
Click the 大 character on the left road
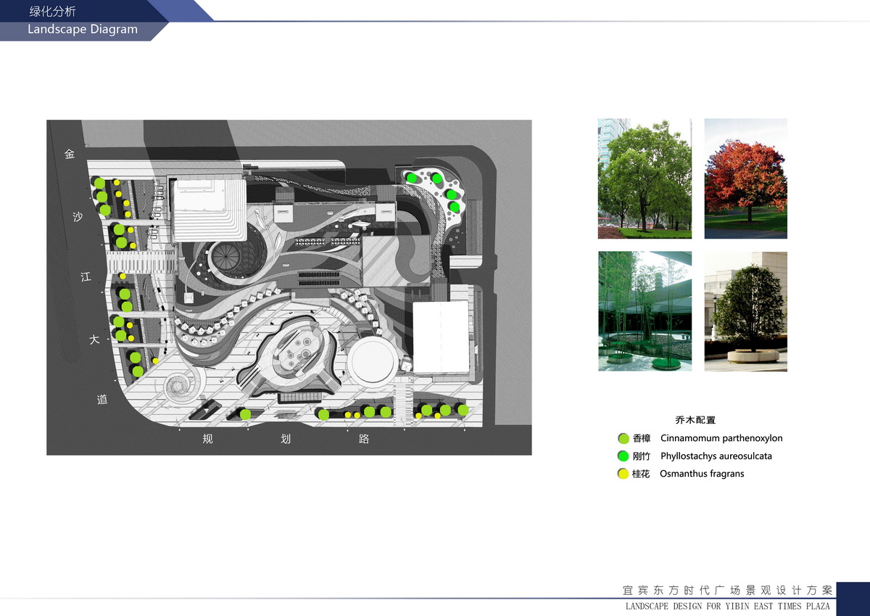pyautogui.click(x=94, y=339)
